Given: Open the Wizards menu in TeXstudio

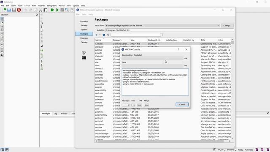Looking at the screenshot, I should [x=41, y=5].
